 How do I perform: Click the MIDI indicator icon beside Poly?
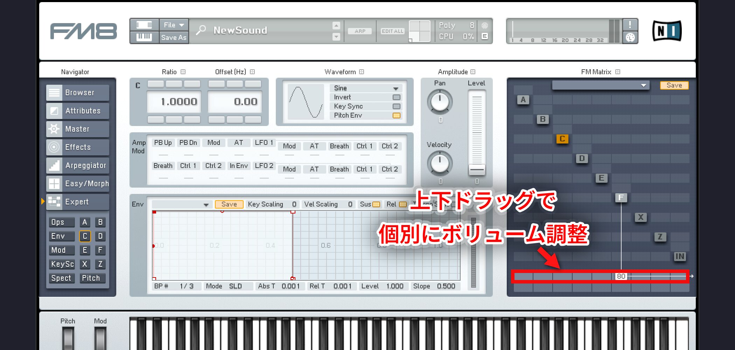point(485,25)
